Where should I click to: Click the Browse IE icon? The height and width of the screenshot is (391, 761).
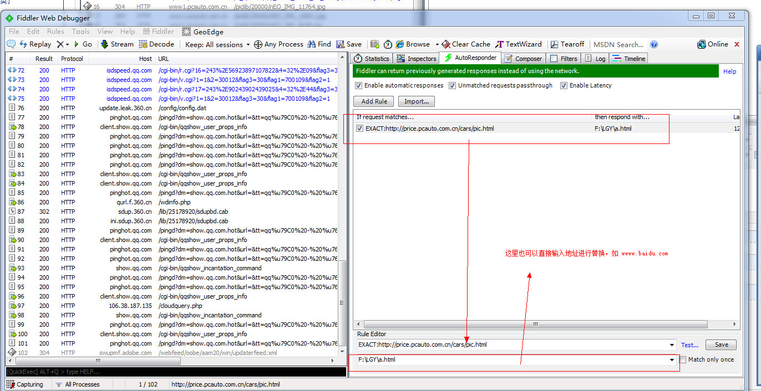click(x=399, y=44)
